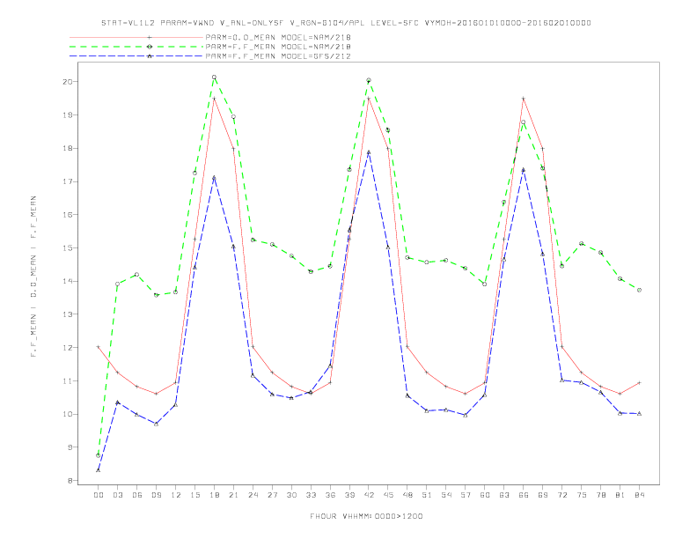Image resolution: width=697 pixels, height=539 pixels.
Task: Click the vertical y-axis title F.F_MEAN | O.O_MEAN
Action: click(33, 277)
